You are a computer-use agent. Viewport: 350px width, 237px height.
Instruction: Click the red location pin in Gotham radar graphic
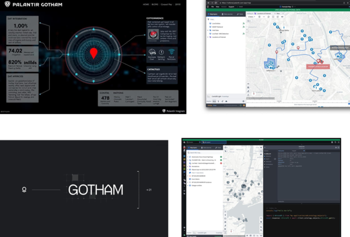point(93,53)
